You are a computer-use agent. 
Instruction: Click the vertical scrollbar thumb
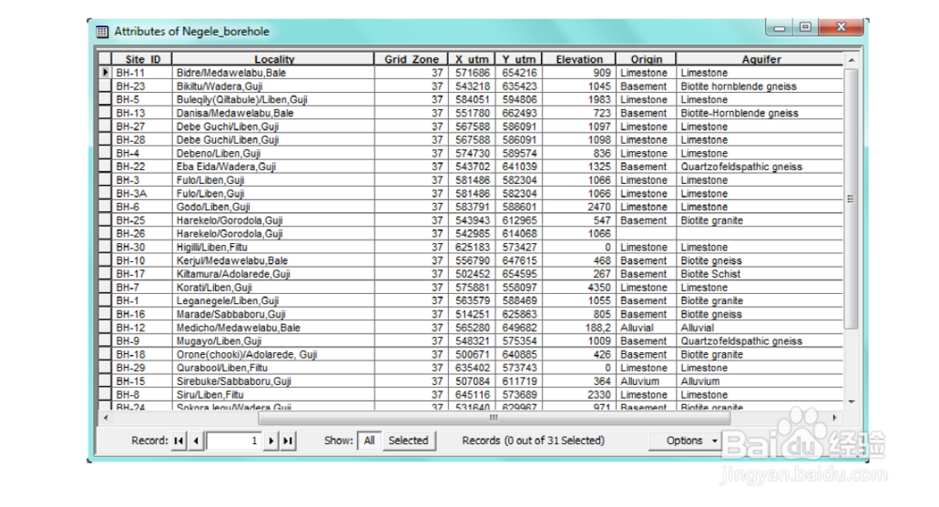pyautogui.click(x=851, y=199)
